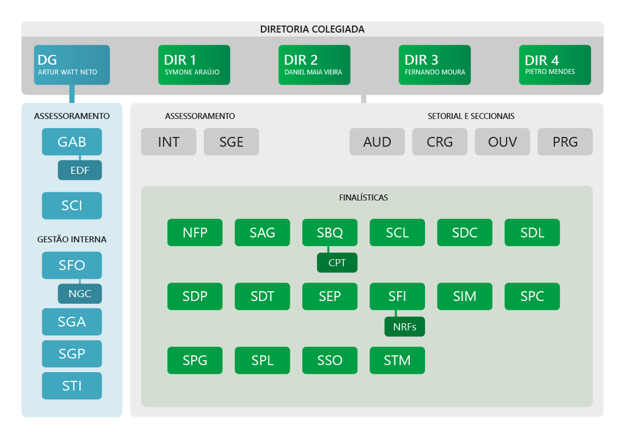Open the CPT sub-unit under SBQ
625x439 pixels.
pos(337,263)
